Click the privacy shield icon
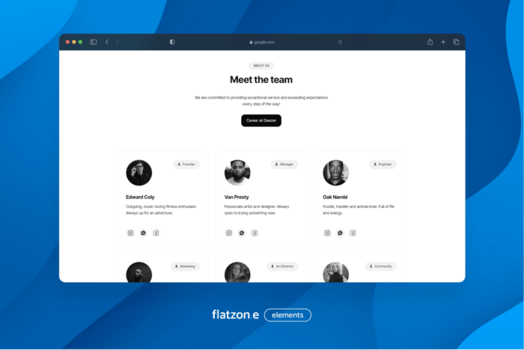This screenshot has height=350, width=524. [172, 42]
